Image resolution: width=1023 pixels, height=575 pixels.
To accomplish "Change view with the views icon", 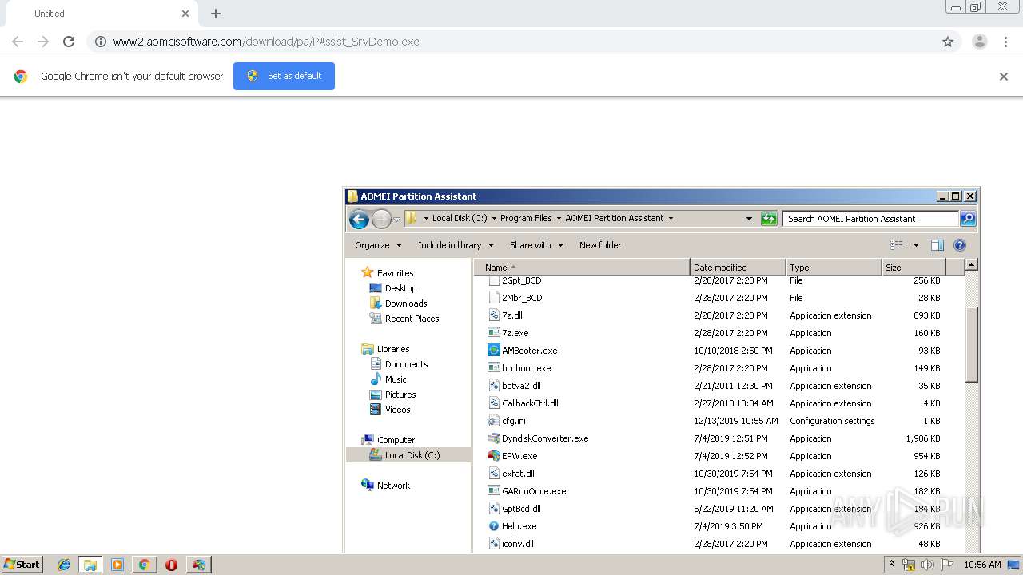I will pyautogui.click(x=897, y=245).
